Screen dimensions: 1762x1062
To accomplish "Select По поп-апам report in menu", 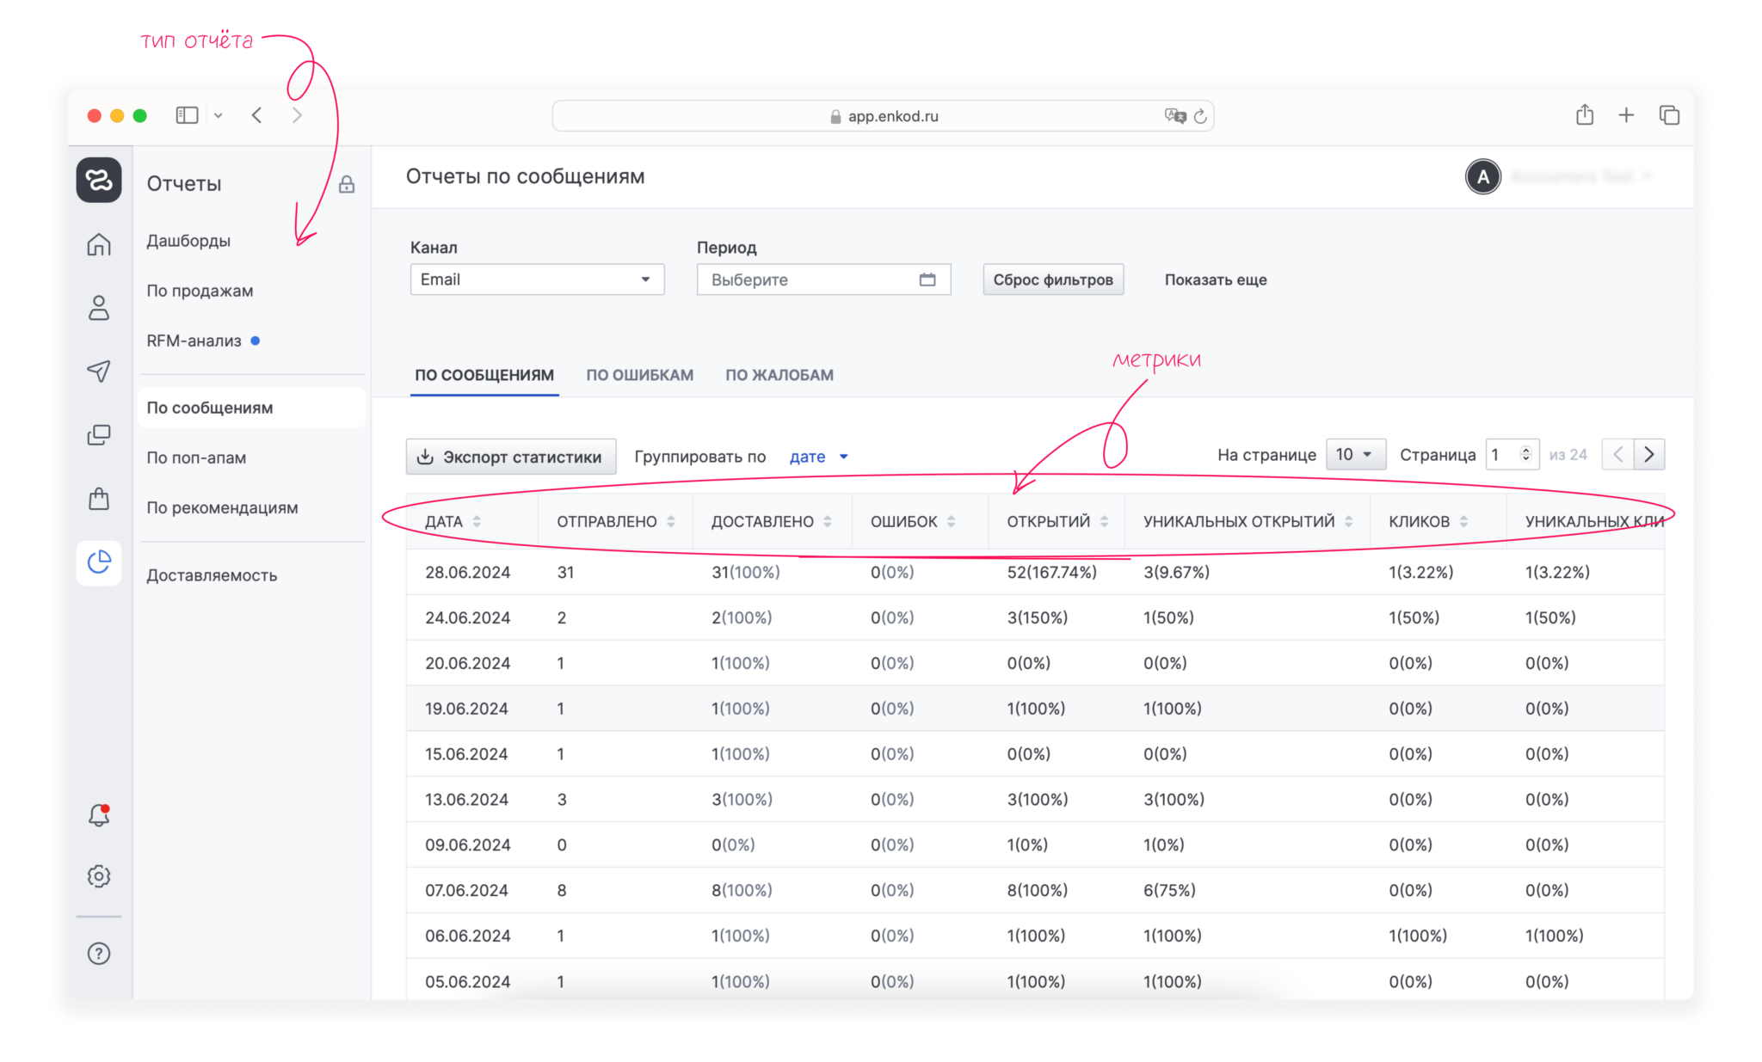I will [196, 457].
